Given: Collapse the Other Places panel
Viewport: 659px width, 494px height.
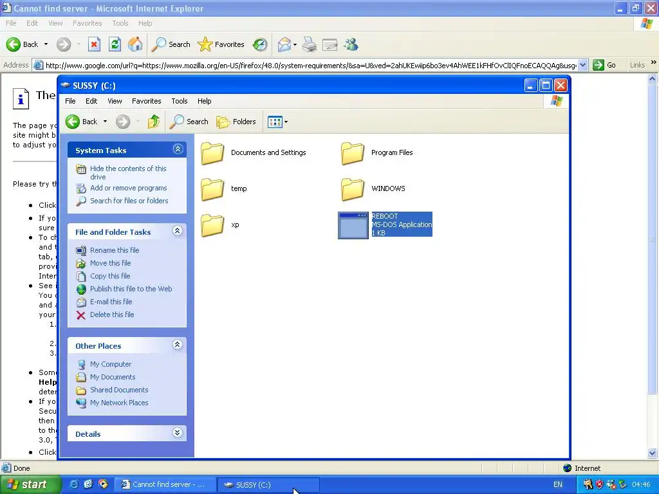Looking at the screenshot, I should pos(178,345).
